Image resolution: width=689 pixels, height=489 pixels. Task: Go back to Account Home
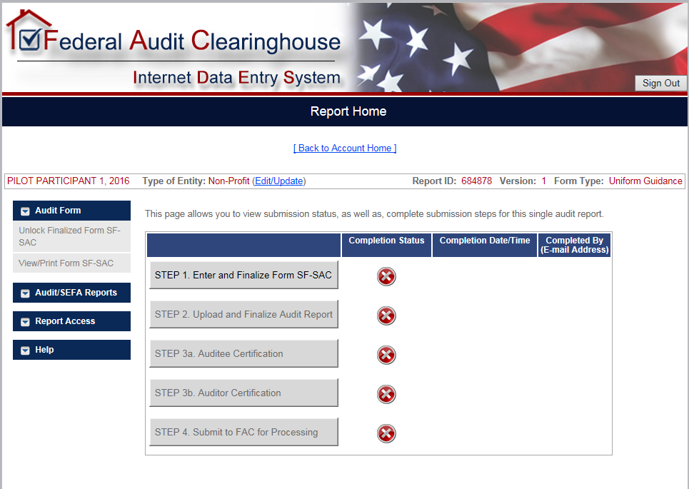pos(345,148)
